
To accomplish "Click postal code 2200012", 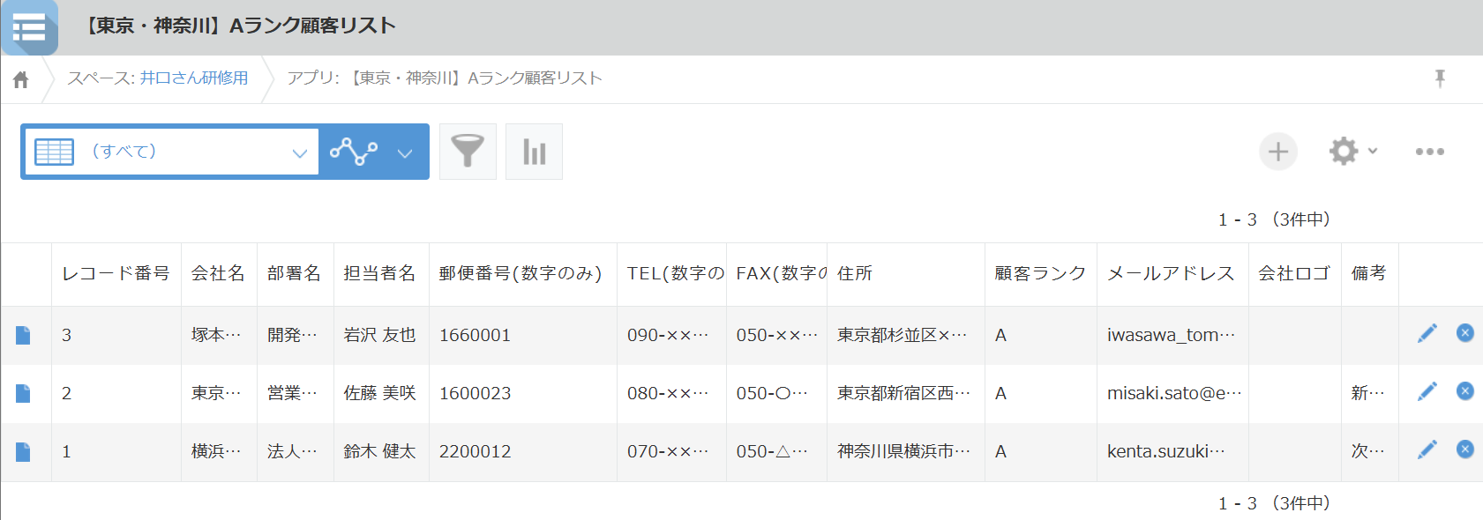I will (476, 451).
